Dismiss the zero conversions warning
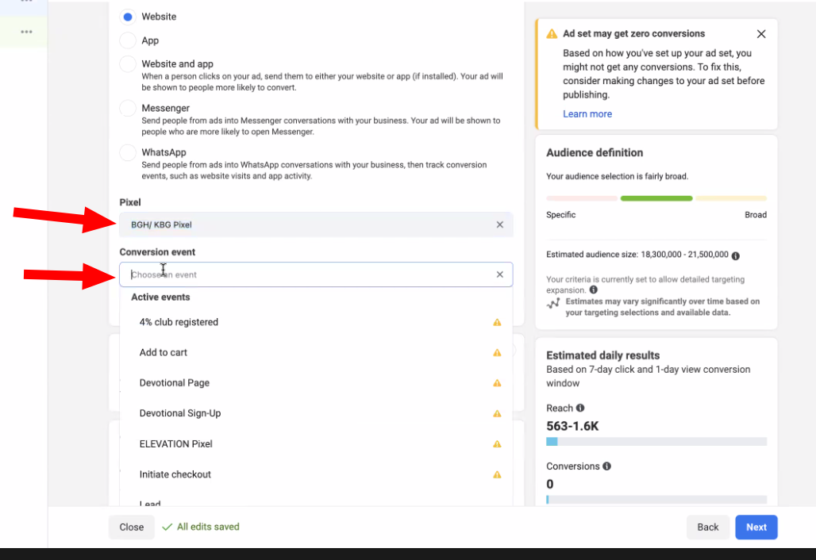 click(761, 34)
